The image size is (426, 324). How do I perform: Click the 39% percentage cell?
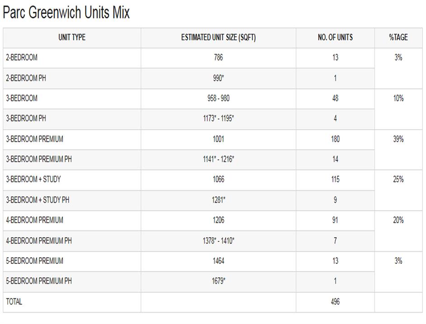coord(398,139)
